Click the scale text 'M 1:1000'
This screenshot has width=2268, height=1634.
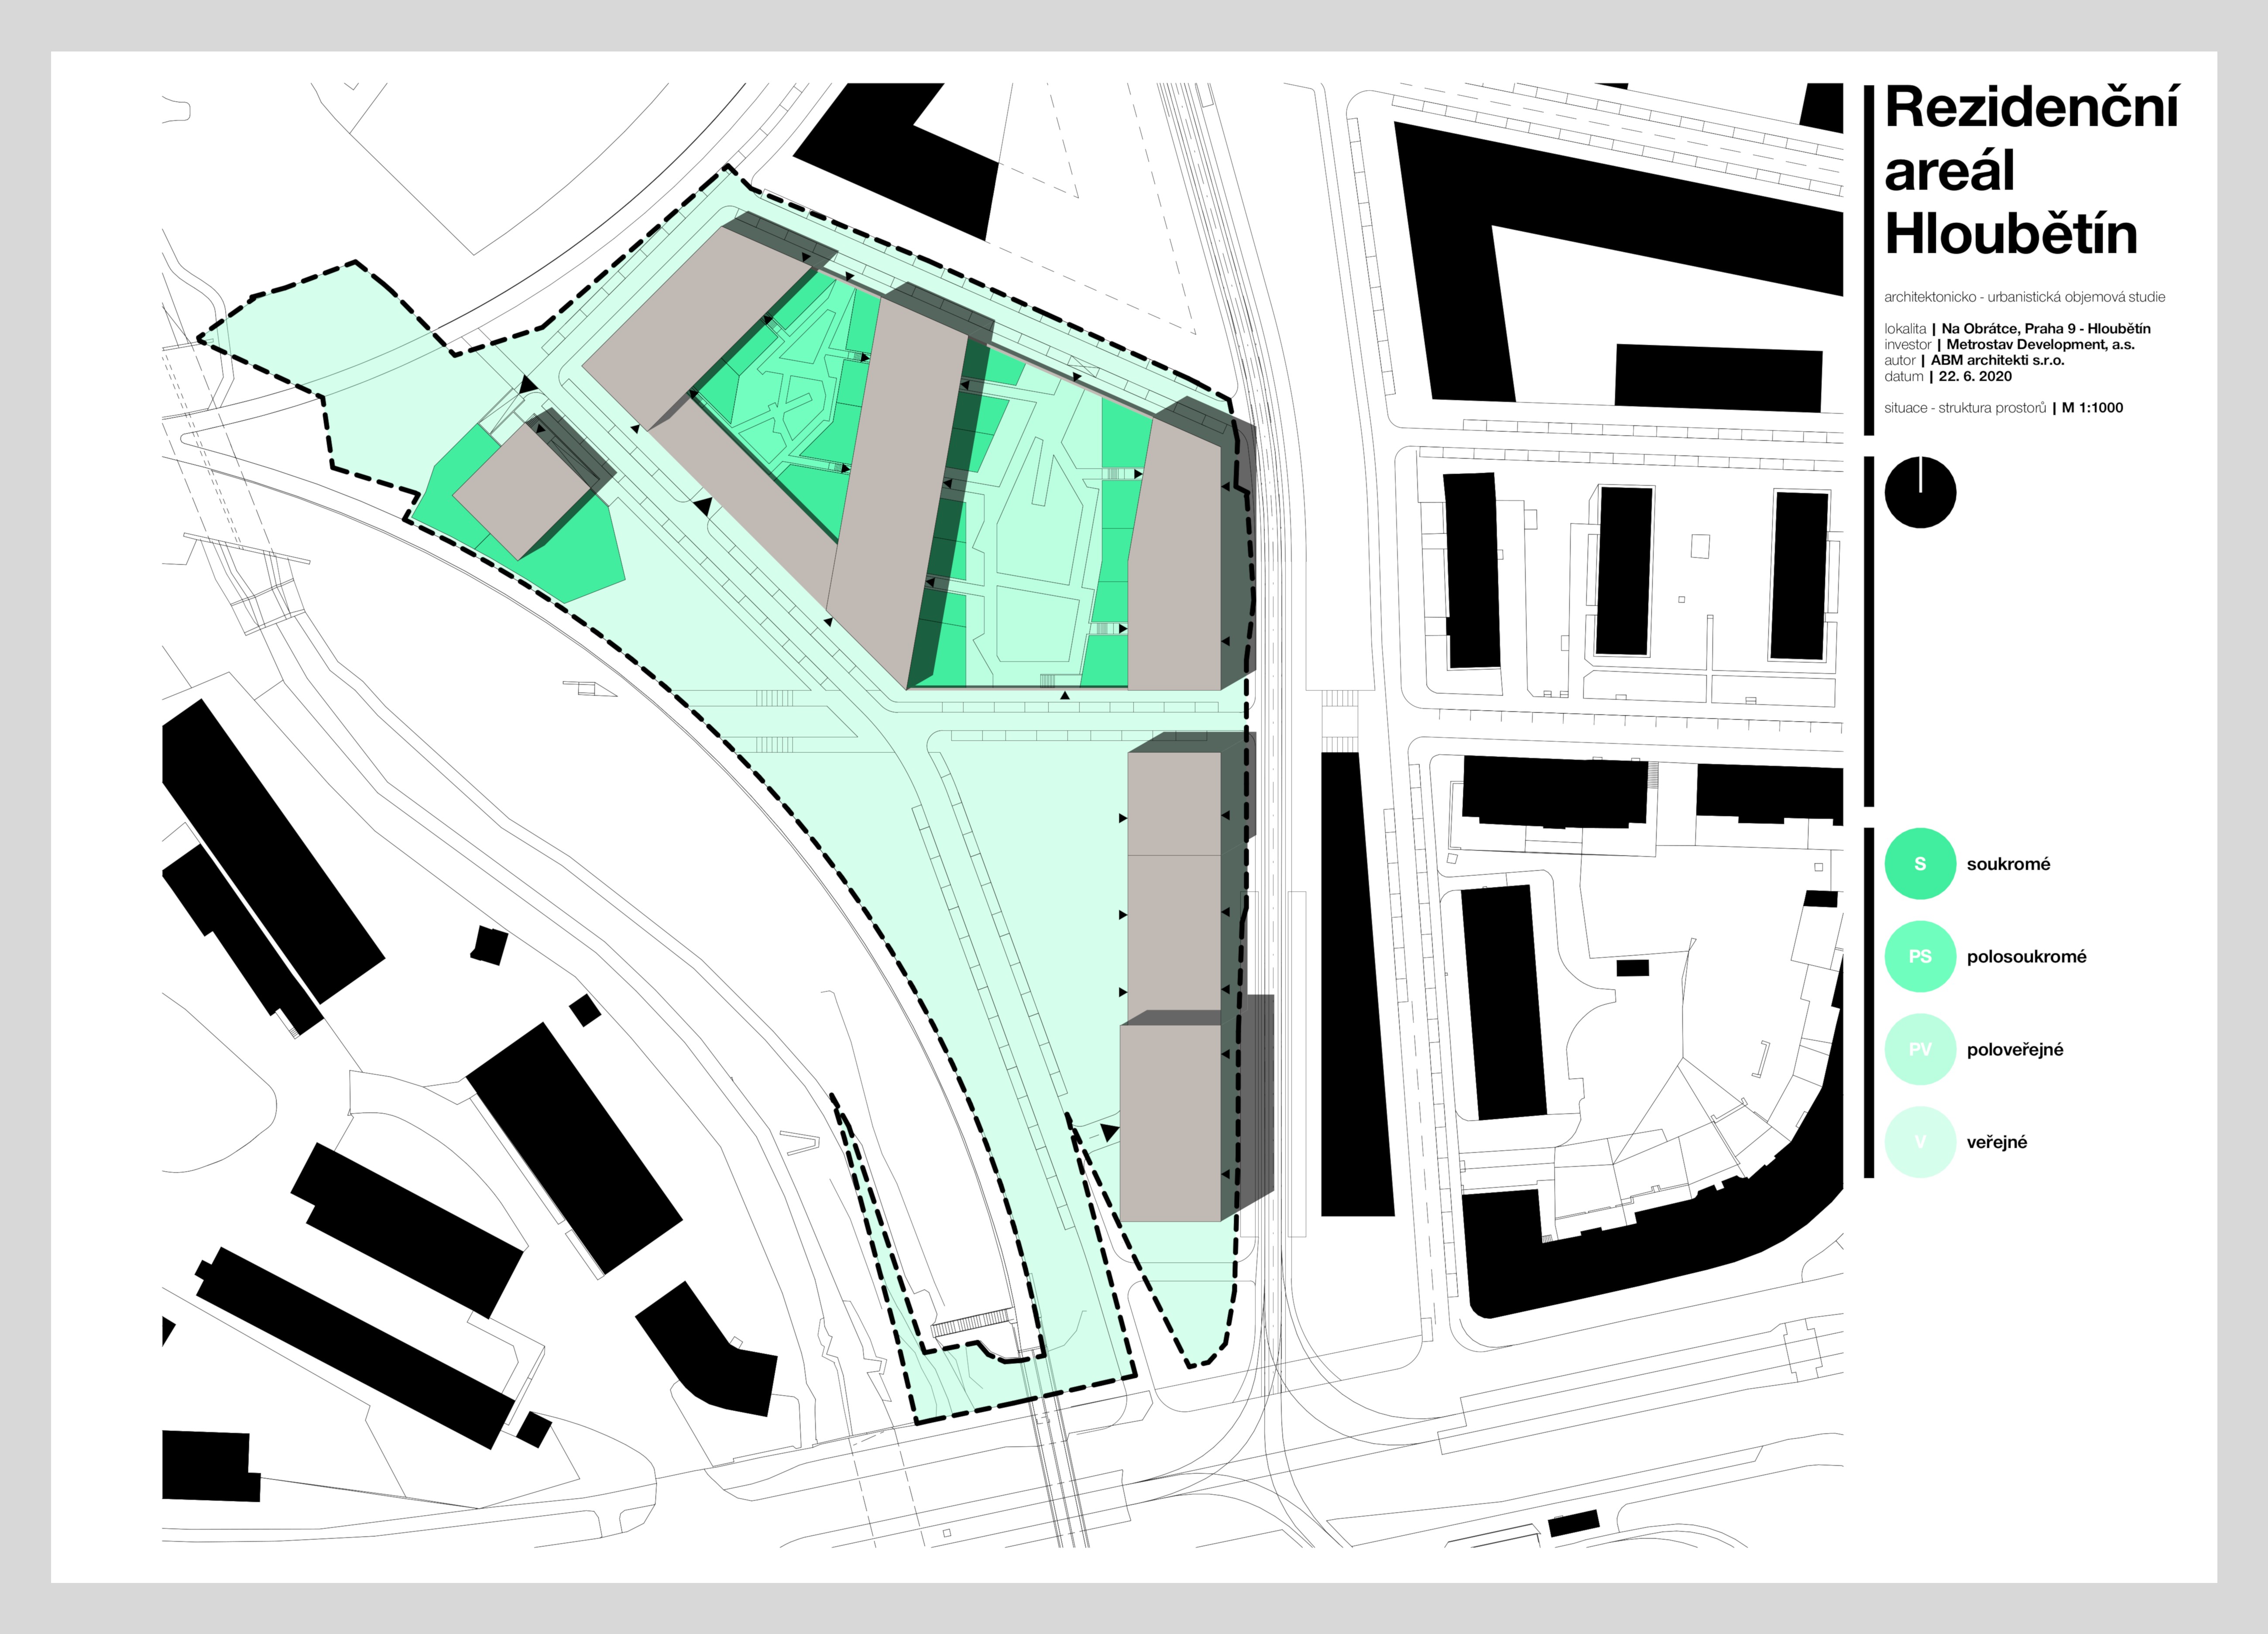tap(2092, 408)
